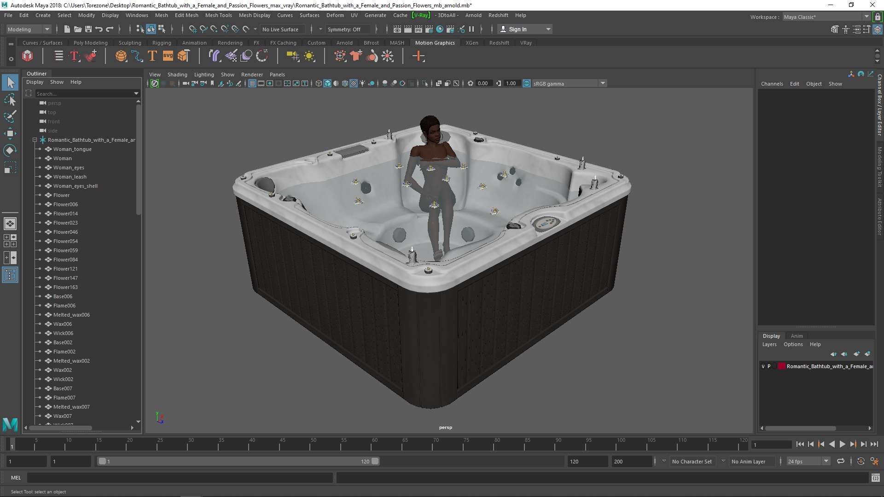
Task: Click the current frame number field
Action: (771, 445)
